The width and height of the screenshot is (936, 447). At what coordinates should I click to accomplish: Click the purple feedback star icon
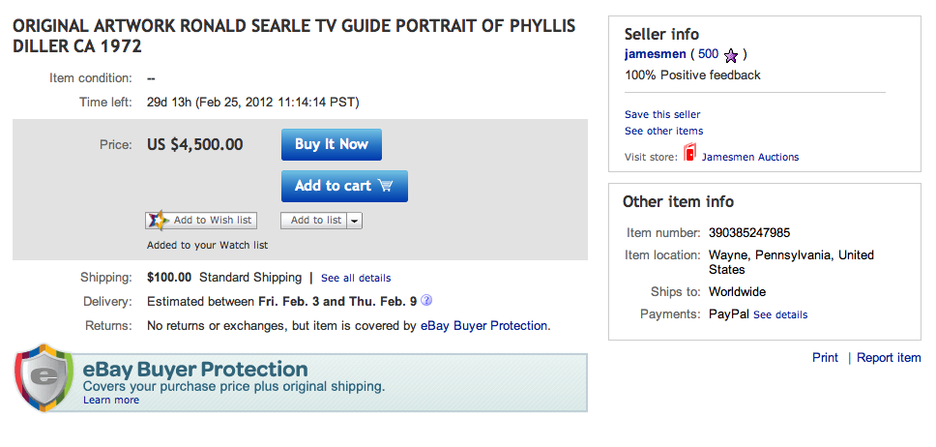coord(732,55)
